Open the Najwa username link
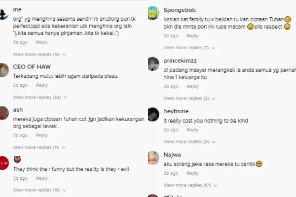Viewport: 296px width, 197px height. click(x=172, y=155)
